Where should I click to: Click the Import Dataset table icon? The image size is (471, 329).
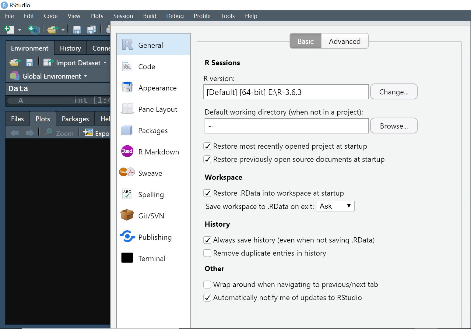click(48, 62)
